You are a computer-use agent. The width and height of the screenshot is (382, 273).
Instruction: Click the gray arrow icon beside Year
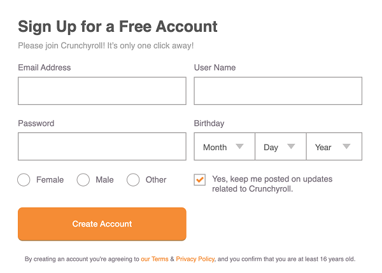[x=346, y=146]
